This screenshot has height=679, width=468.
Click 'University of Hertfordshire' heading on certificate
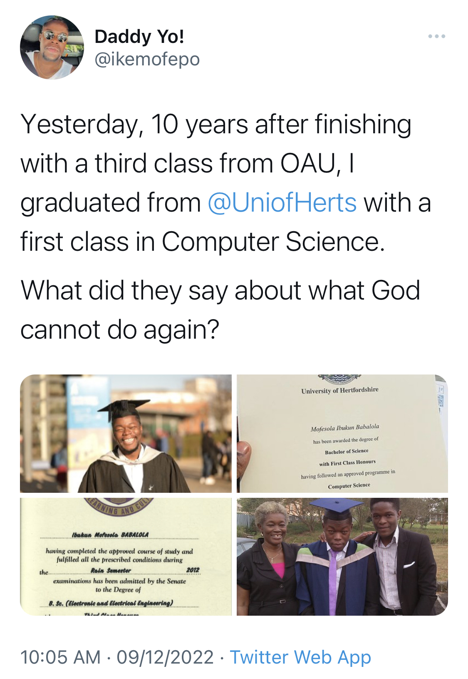340,390
